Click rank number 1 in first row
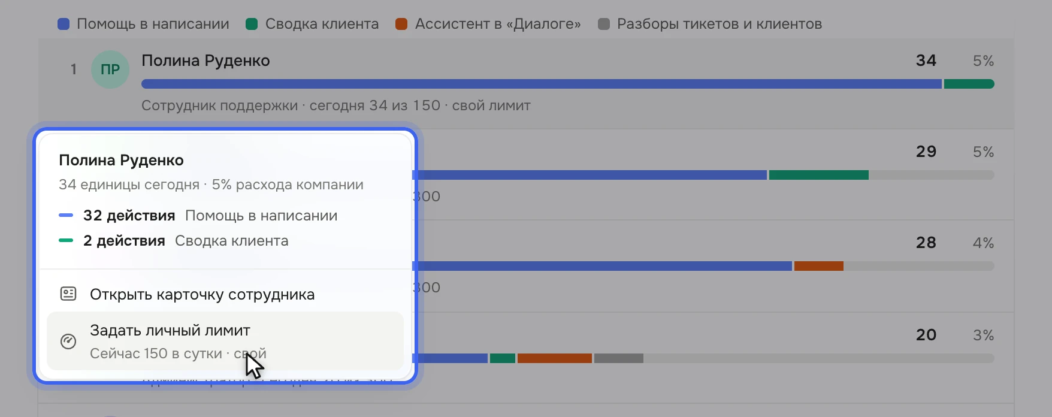1052x417 pixels. (74, 69)
